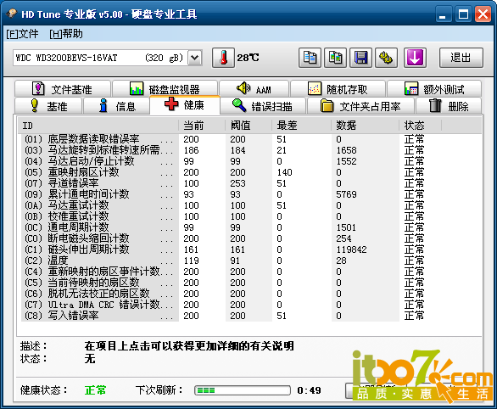Close the HD Tune window
497x409 pixels.
click(x=483, y=14)
